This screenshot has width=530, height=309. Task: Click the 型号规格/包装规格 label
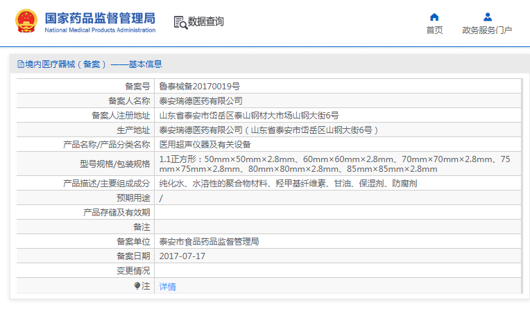[x=115, y=164]
